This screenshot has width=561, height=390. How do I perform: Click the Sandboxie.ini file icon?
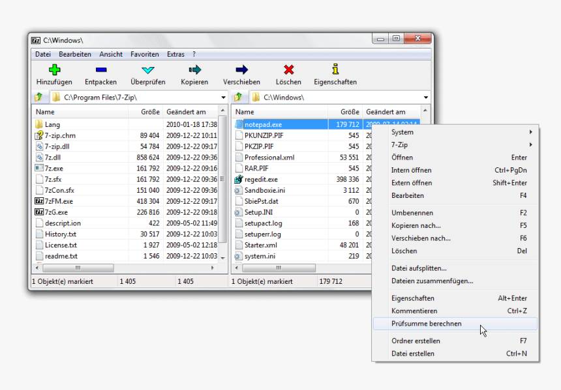239,190
